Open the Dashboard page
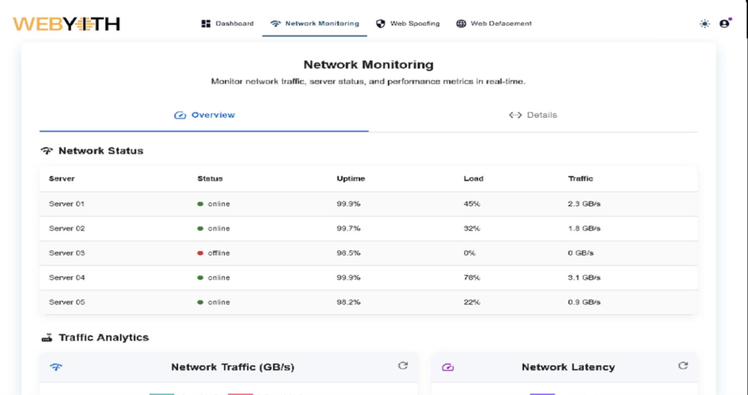Screen dimensions: 748x395 (x=227, y=24)
